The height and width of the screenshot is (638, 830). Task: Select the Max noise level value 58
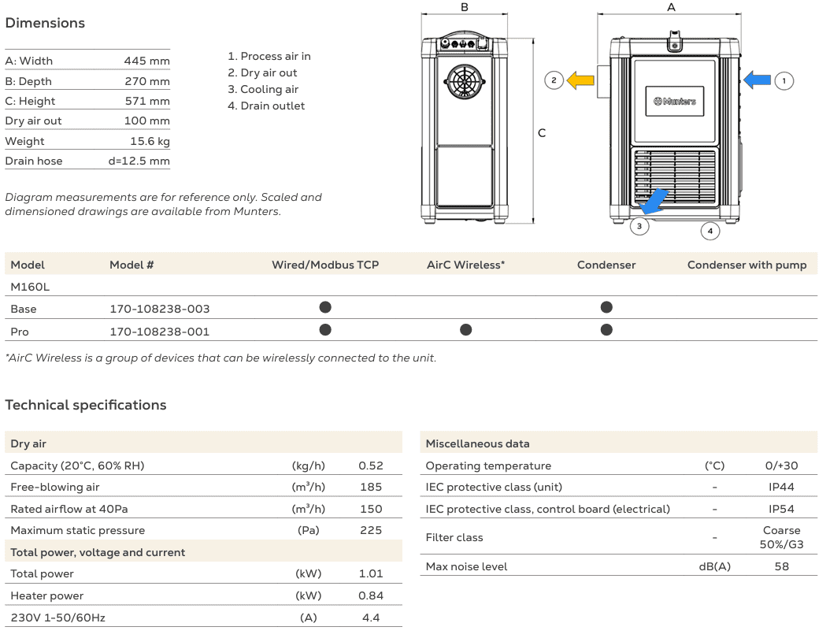[781, 566]
